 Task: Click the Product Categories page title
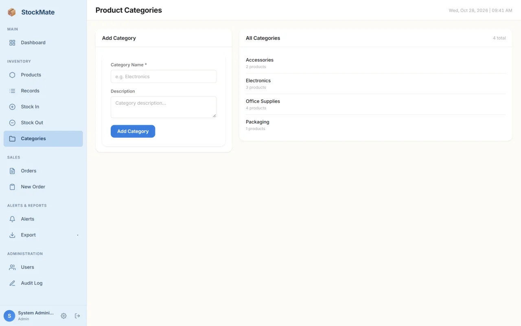pos(129,10)
